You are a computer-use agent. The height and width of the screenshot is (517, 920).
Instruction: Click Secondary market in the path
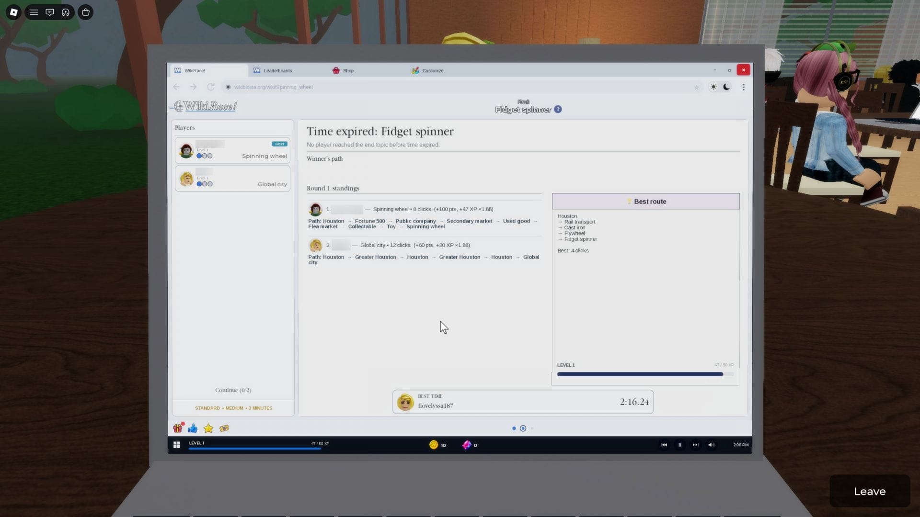point(469,221)
